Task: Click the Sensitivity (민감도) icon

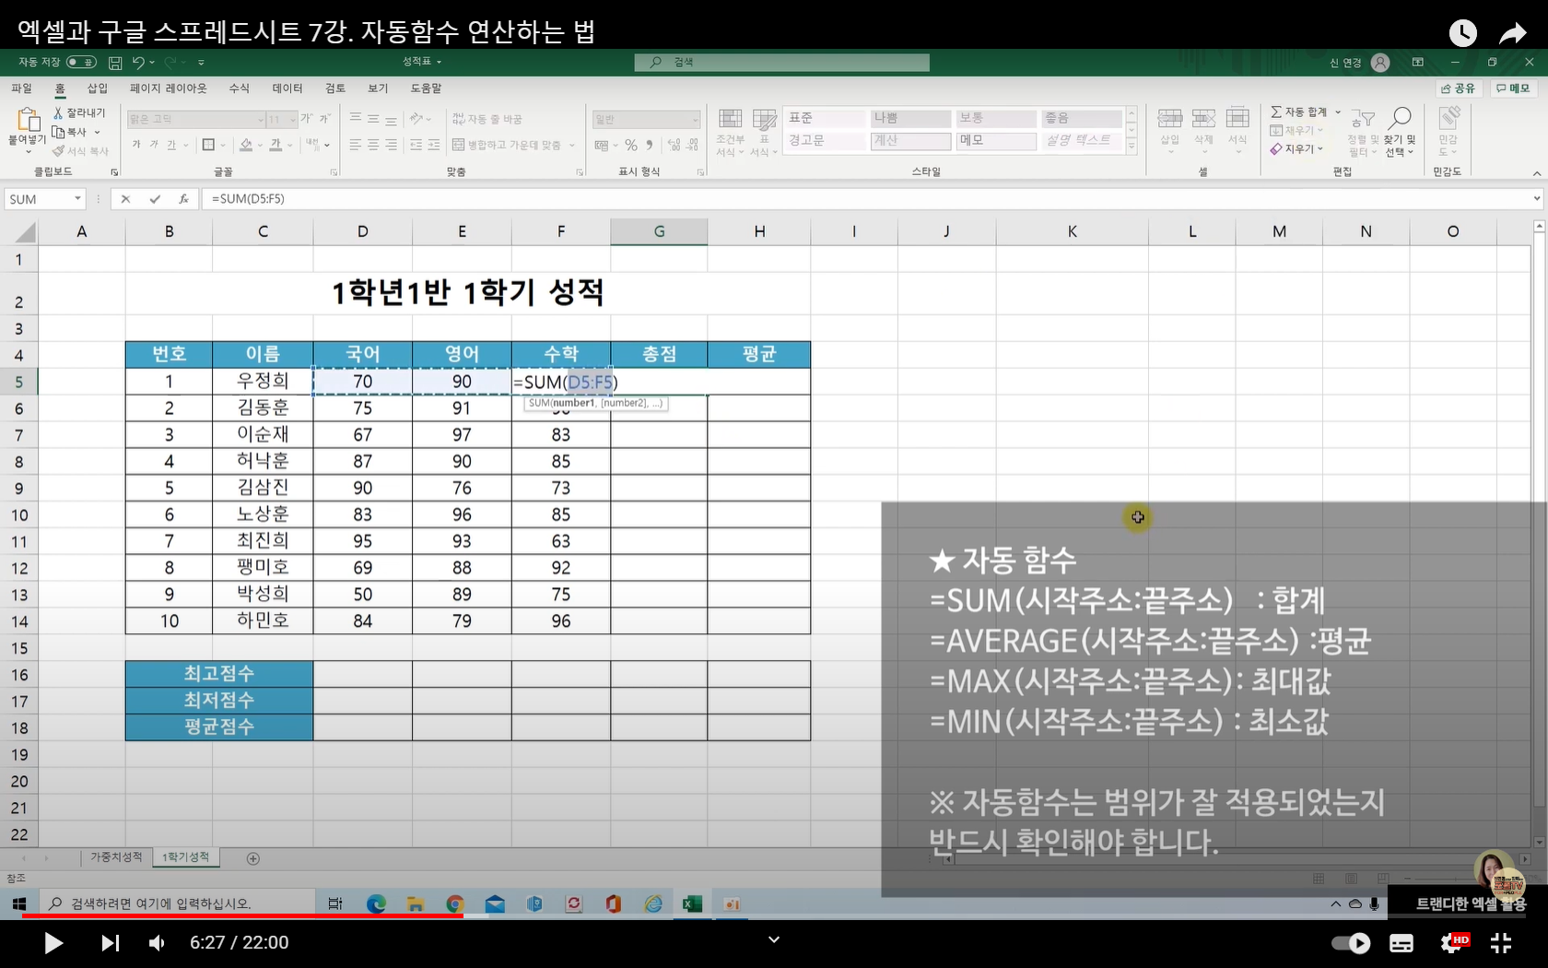Action: (1448, 118)
